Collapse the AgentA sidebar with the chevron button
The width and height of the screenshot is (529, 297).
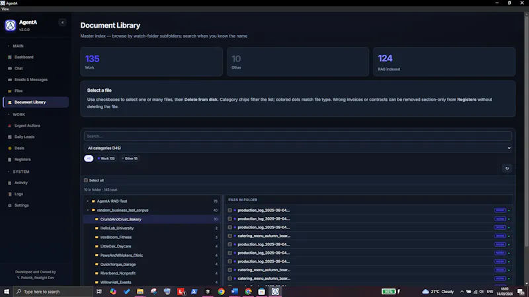click(x=62, y=22)
